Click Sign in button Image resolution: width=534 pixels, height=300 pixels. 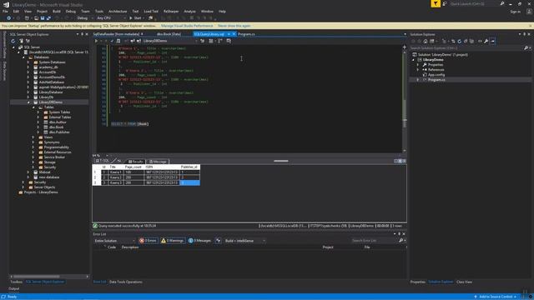point(515,12)
